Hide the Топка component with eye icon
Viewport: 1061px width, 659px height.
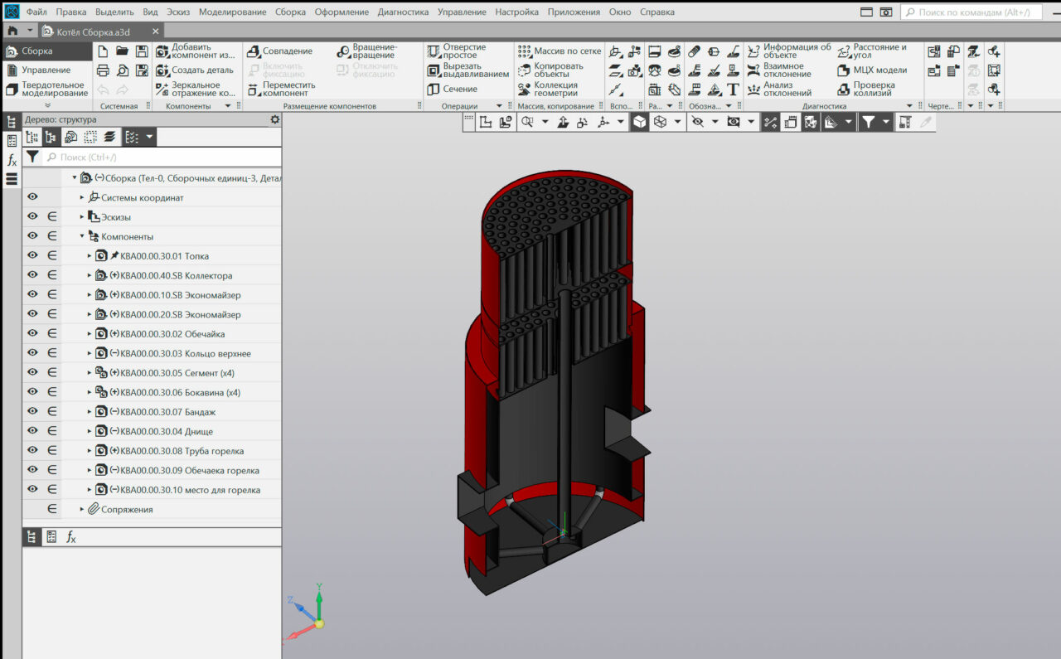[x=32, y=255]
